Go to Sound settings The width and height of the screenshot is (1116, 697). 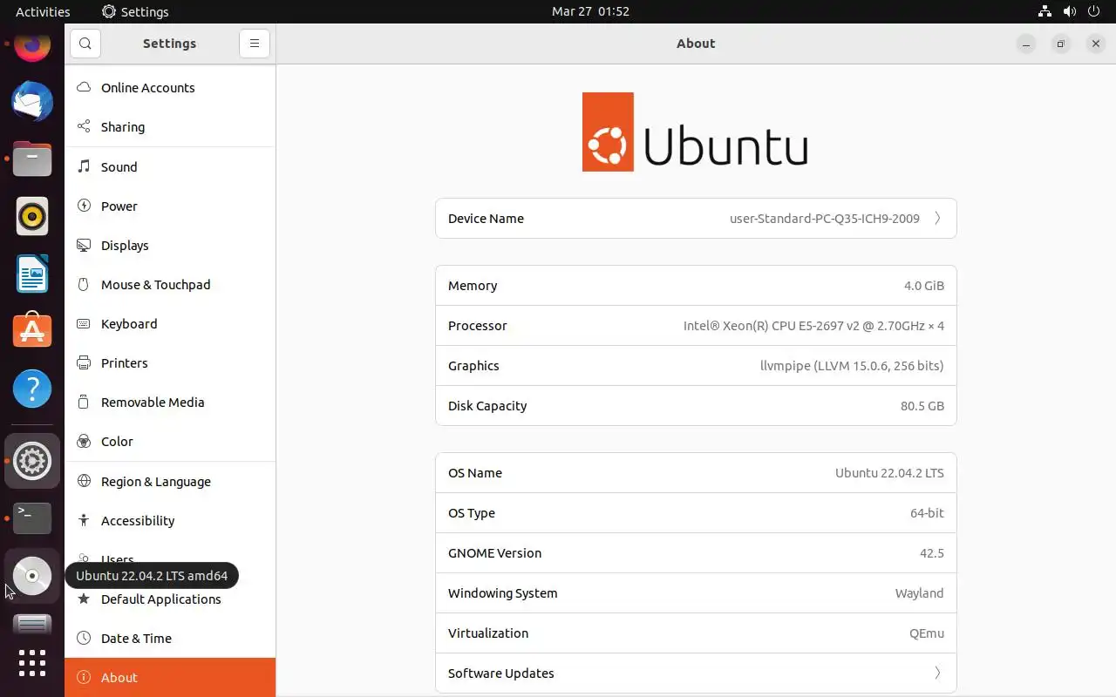170,166
